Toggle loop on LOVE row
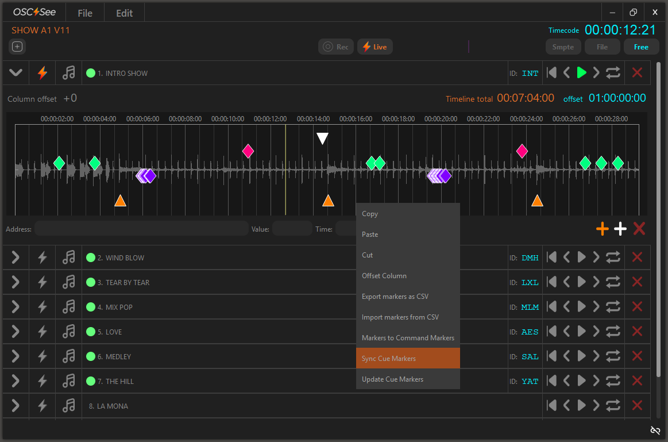 click(x=613, y=331)
